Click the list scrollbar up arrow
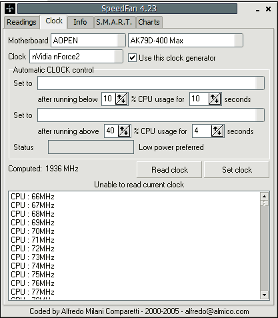This screenshot has width=278, height=318. tap(264, 197)
